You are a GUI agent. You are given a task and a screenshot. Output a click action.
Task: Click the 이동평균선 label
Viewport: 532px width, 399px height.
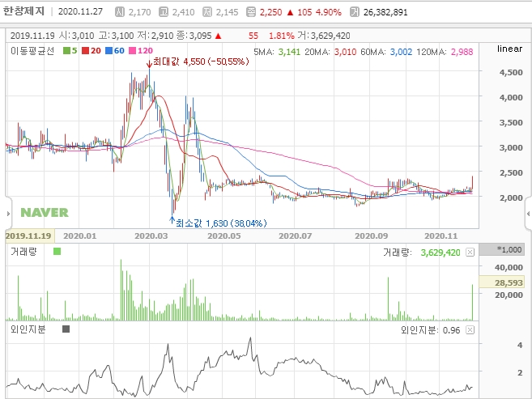(32, 51)
